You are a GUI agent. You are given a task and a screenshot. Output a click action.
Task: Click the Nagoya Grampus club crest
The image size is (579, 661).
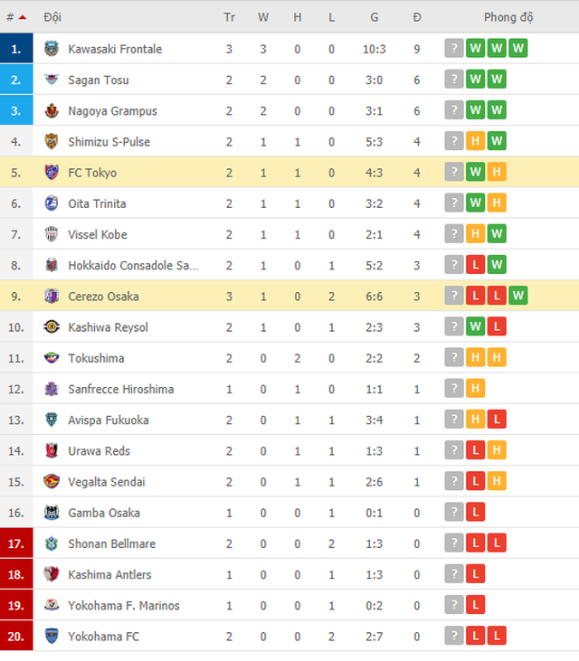pyautogui.click(x=52, y=111)
